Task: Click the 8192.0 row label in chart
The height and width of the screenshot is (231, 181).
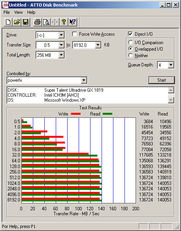Action: (14, 200)
